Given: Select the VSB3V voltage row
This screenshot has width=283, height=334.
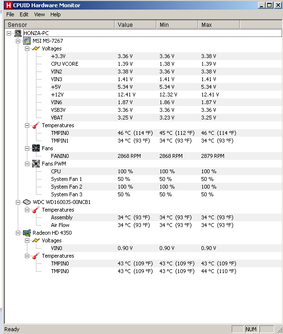Looking at the screenshot, I should point(166,110).
